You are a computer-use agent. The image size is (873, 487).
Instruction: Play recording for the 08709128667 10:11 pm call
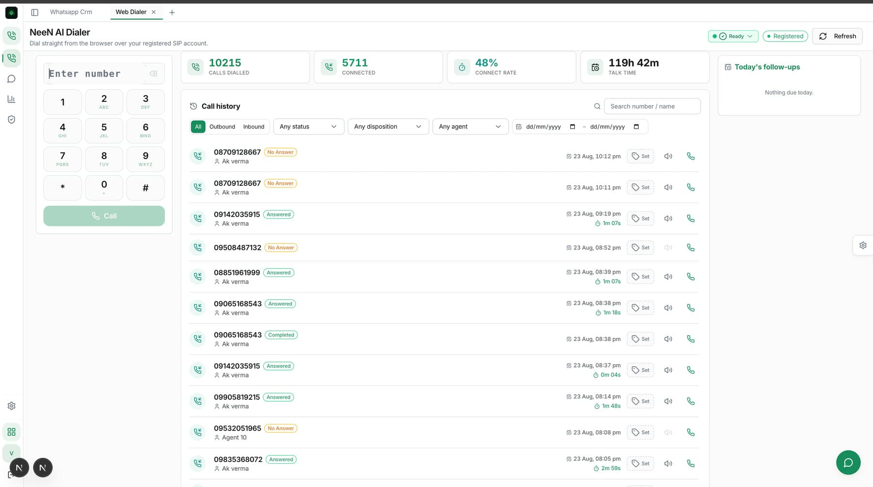pyautogui.click(x=668, y=187)
